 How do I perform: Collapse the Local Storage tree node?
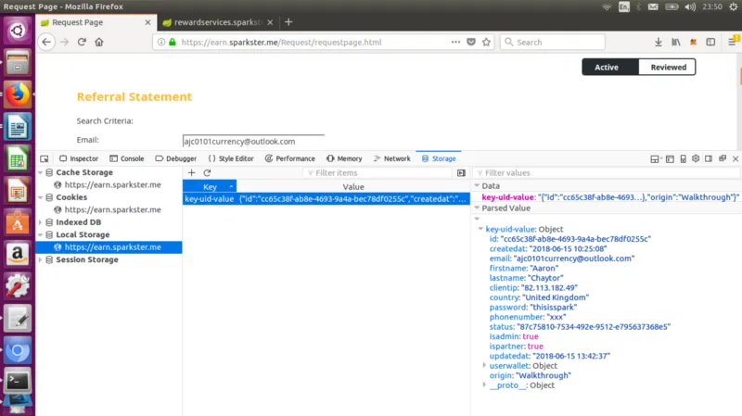pos(40,234)
